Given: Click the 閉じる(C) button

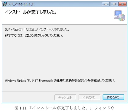Looking at the screenshot, I should 113,97.
